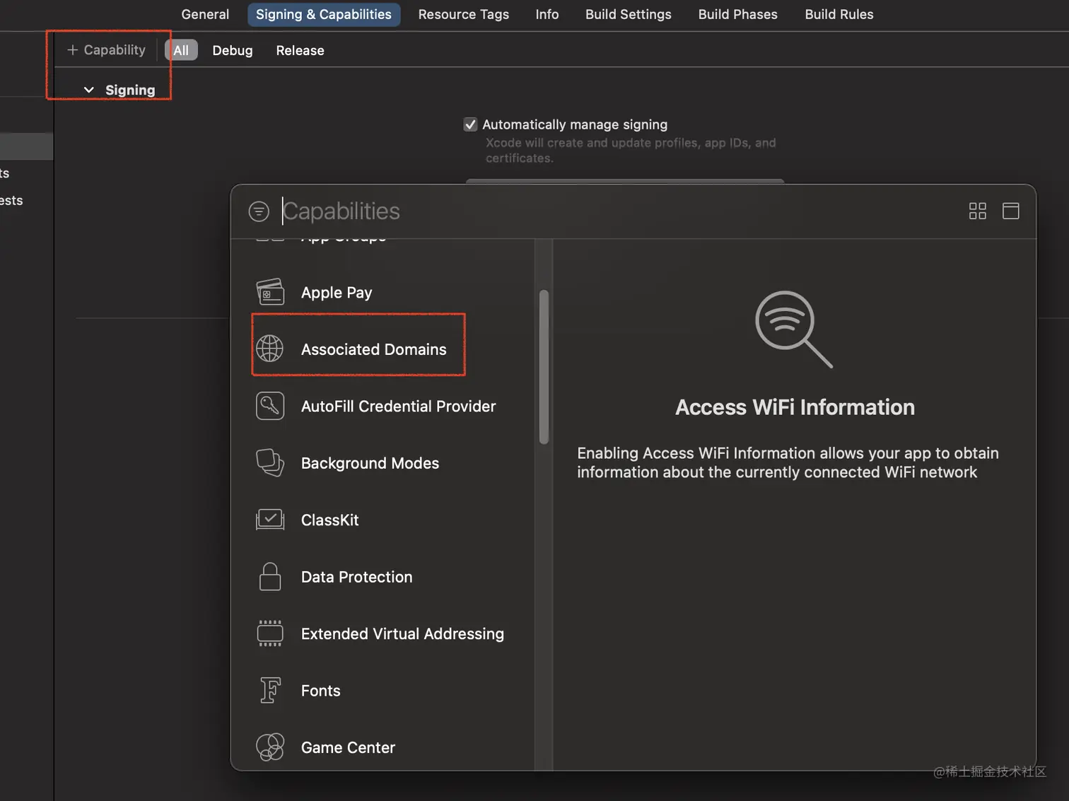Click the AutoFill Credential Provider key icon

[x=270, y=406]
